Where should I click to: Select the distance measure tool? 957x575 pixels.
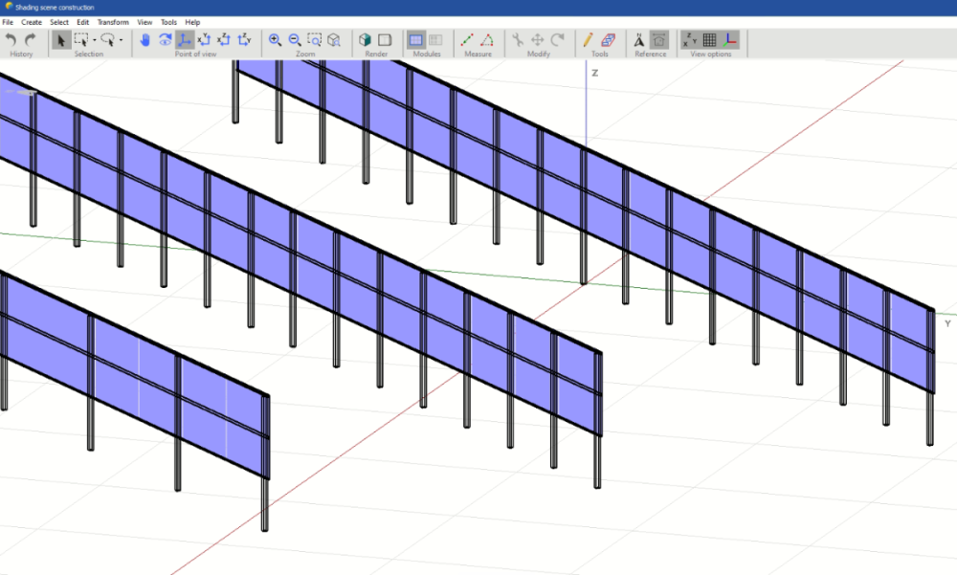pos(467,40)
